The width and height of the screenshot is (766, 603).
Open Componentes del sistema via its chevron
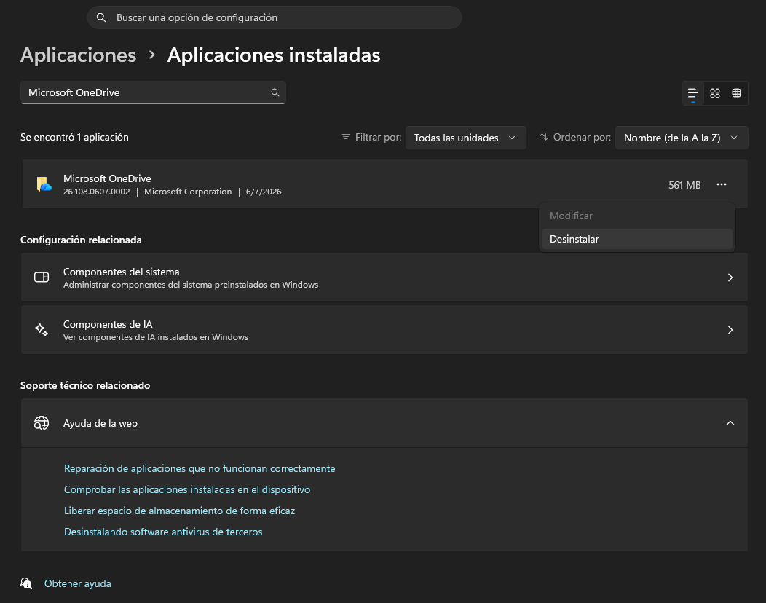[730, 277]
